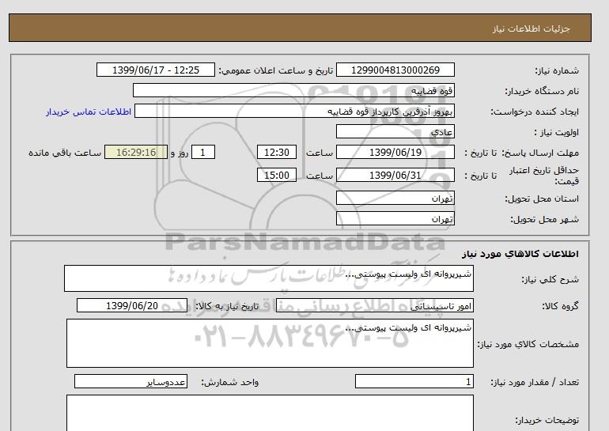The width and height of the screenshot is (609, 431).
Task: Select the goods group field امور تاسیساتی
Action: 374,305
